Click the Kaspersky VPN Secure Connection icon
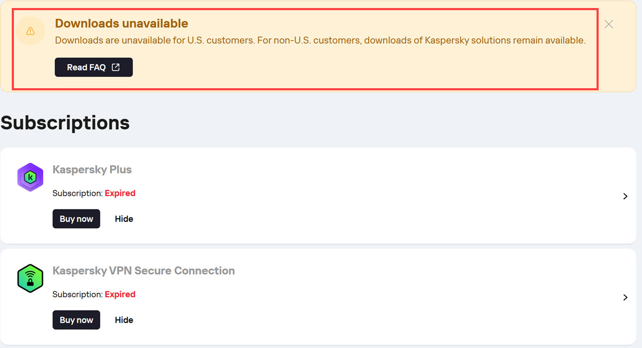Screen dimensions: 642x348 coord(30,279)
